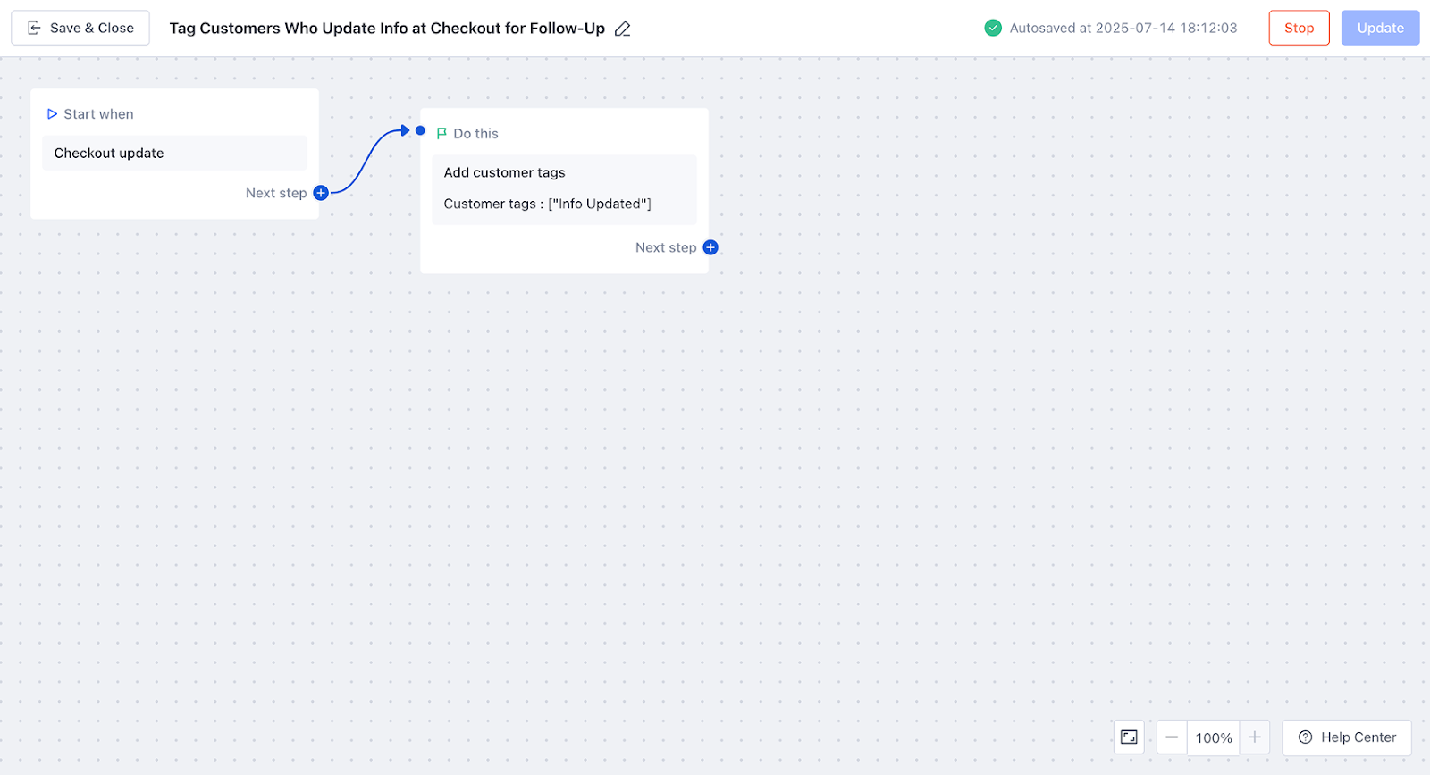Click the fit-to-screen icon
This screenshot has height=775, width=1430.
pyautogui.click(x=1129, y=737)
